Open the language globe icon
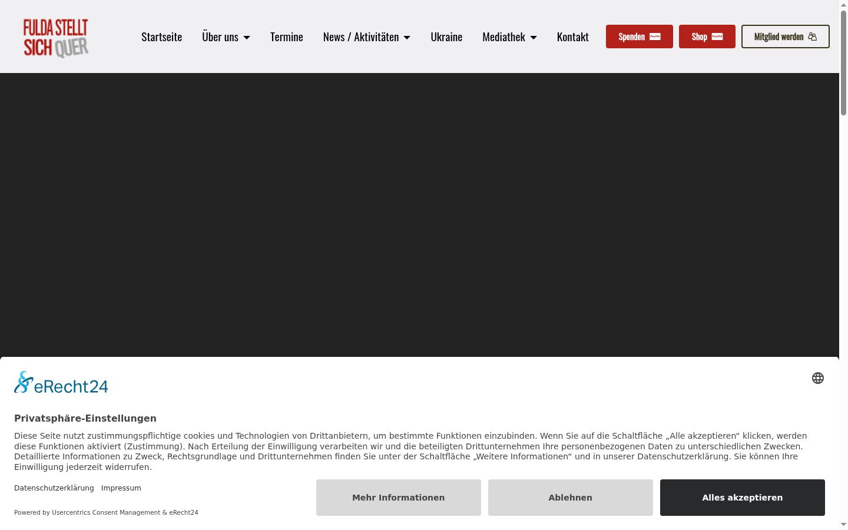Screen dimensions: 848x530 click(x=818, y=378)
